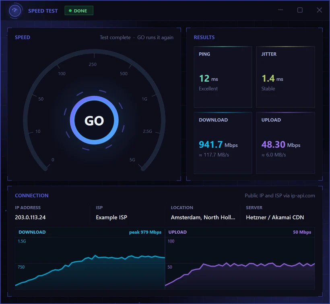Click the 100 mark on gauge
The width and height of the screenshot is (330, 304).
(x=62, y=74)
